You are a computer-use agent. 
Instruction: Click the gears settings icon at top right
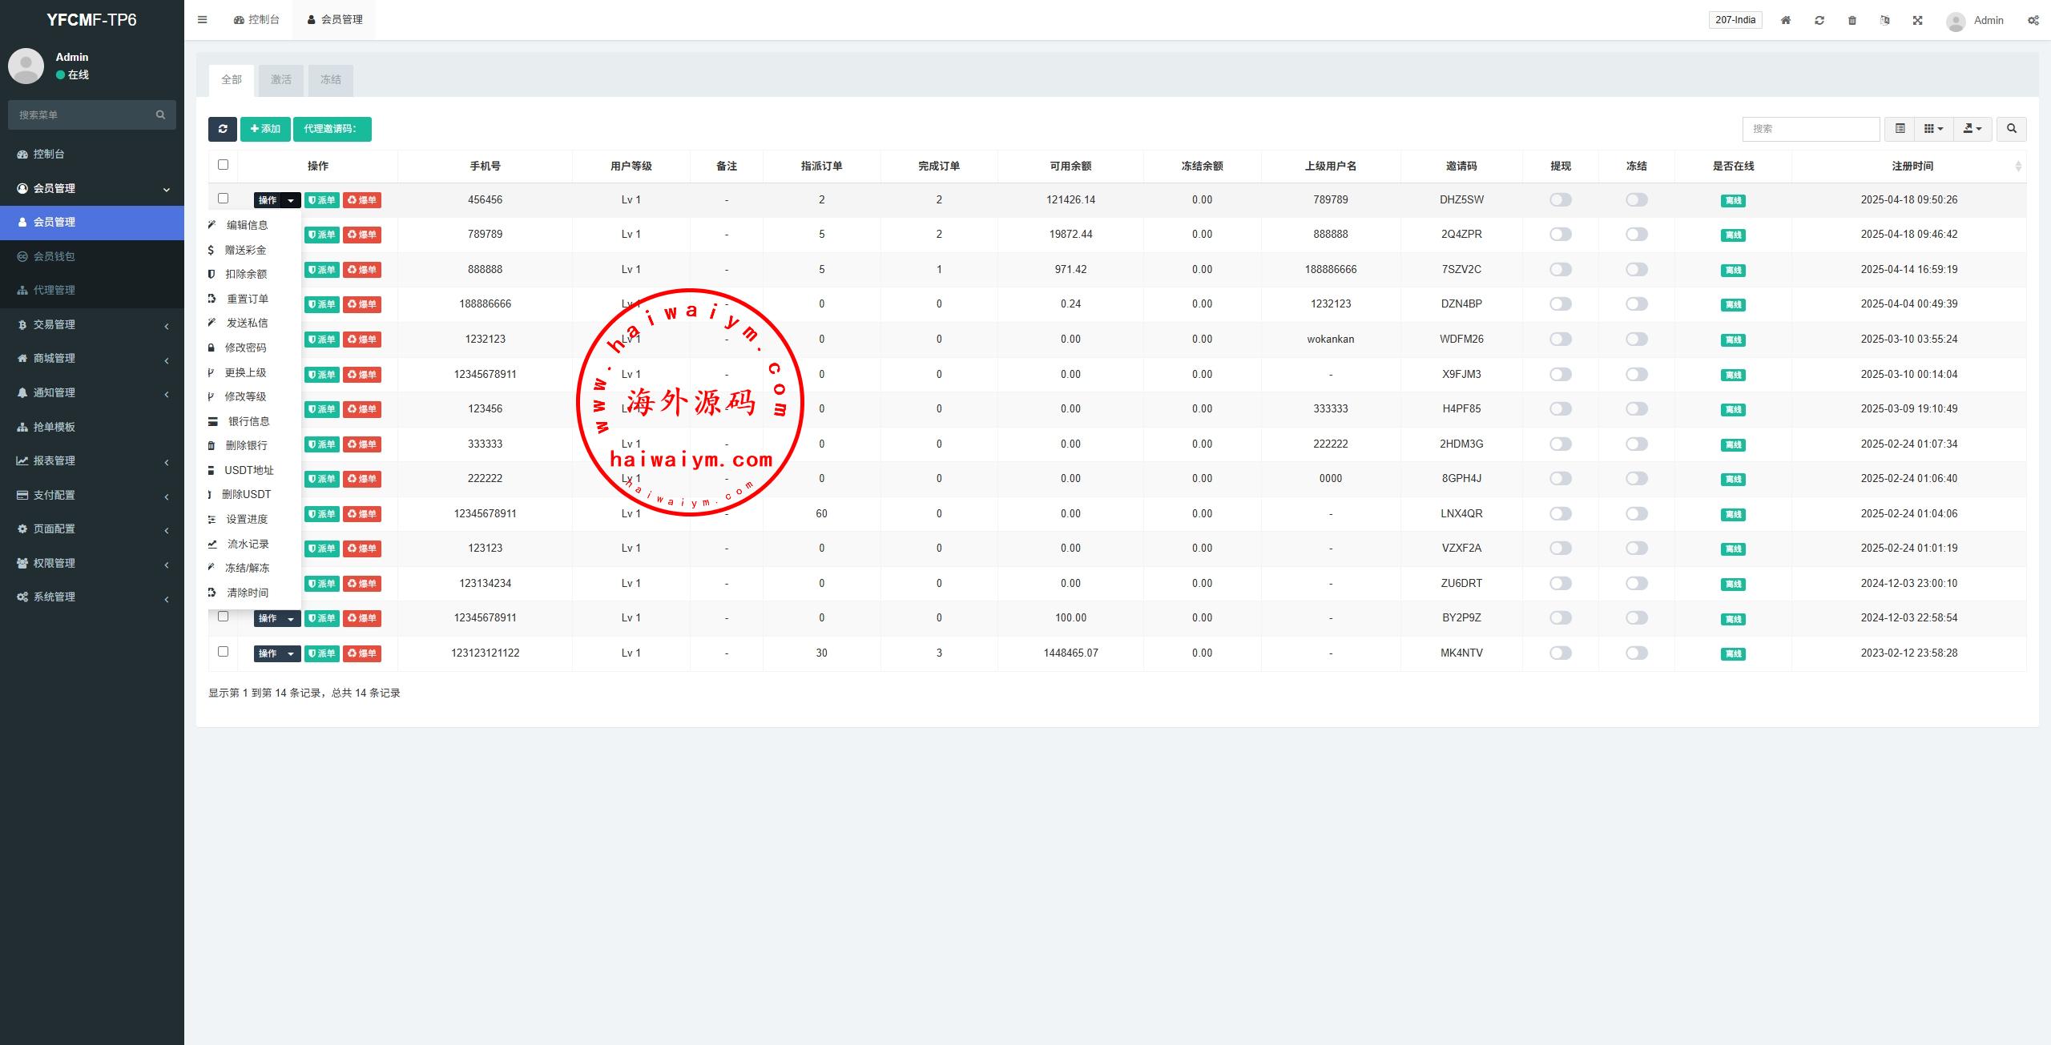[x=2033, y=20]
